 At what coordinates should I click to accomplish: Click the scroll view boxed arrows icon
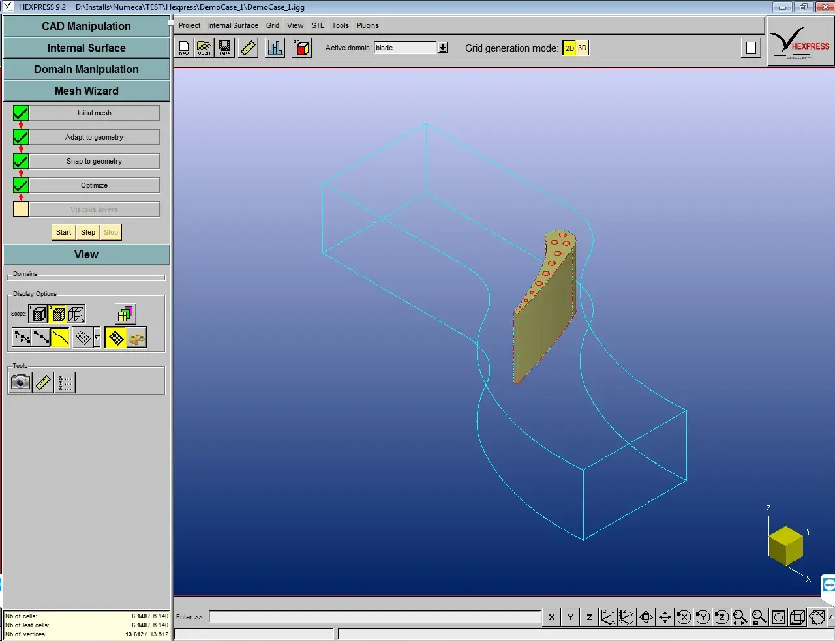click(x=646, y=617)
